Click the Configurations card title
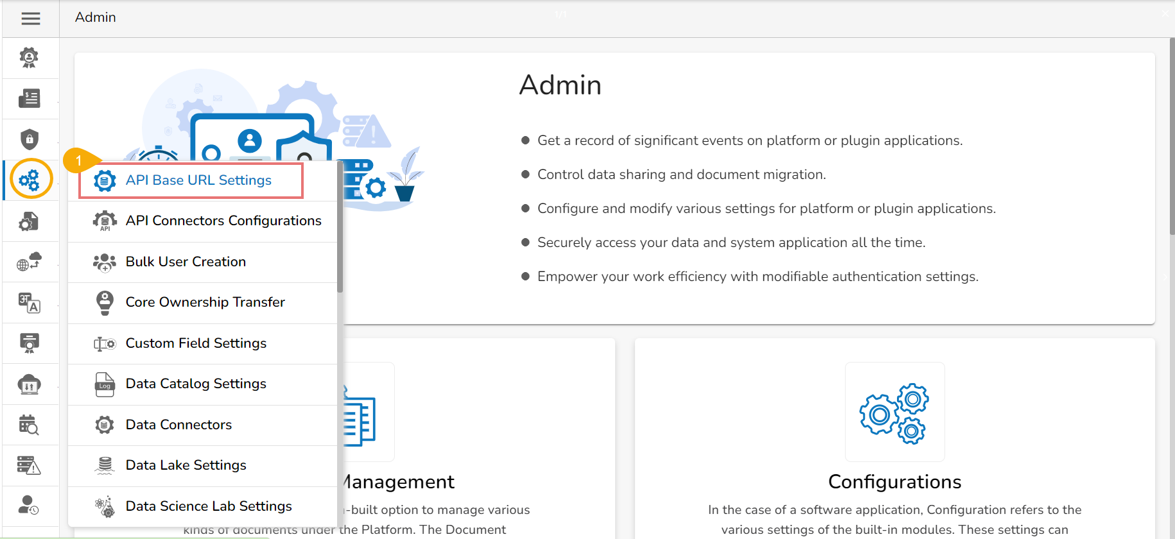 pyautogui.click(x=894, y=482)
